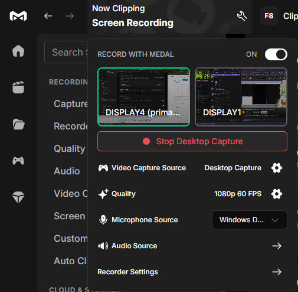This screenshot has width=298, height=292.
Task: Focus the Search settings field
Action: tap(66, 52)
